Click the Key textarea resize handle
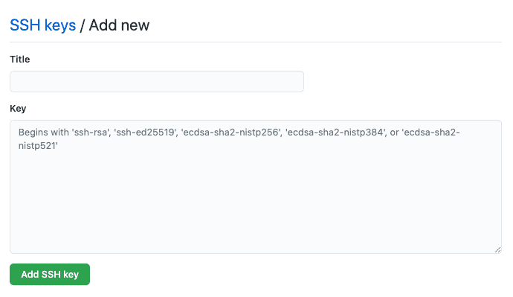This screenshot has height=297, width=513. 497,250
